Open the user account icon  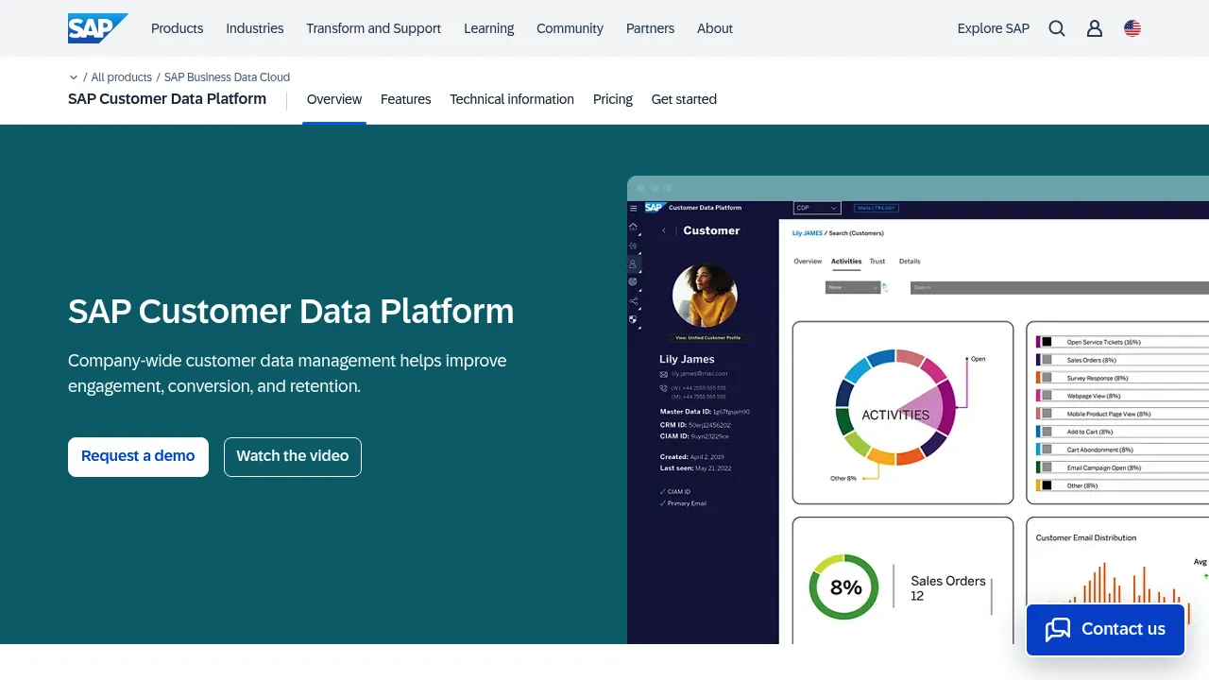tap(1095, 28)
